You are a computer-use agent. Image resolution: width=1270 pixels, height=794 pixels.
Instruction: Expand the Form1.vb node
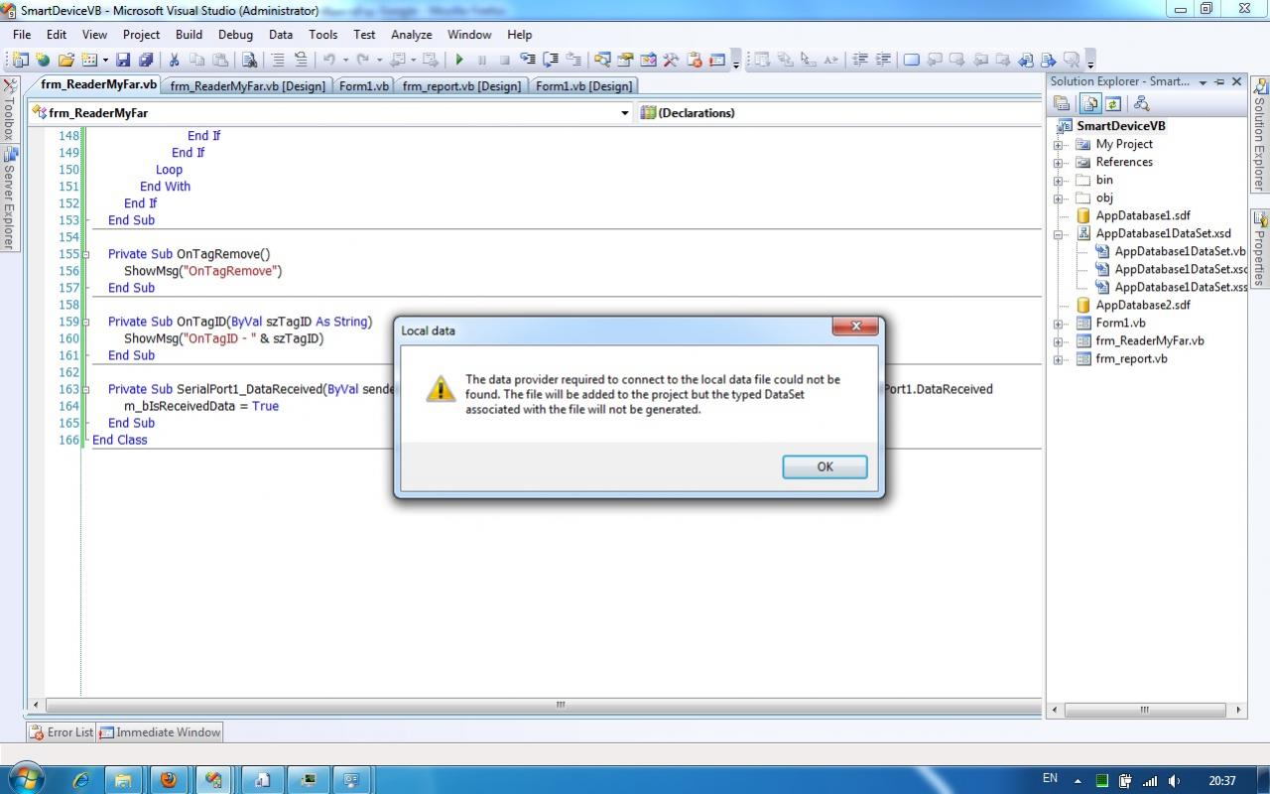pyautogui.click(x=1058, y=324)
